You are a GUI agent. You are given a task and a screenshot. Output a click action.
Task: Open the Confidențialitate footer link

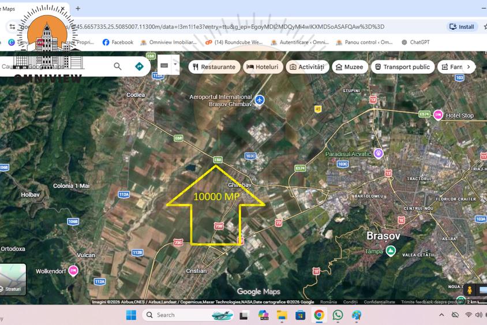tap(379, 302)
